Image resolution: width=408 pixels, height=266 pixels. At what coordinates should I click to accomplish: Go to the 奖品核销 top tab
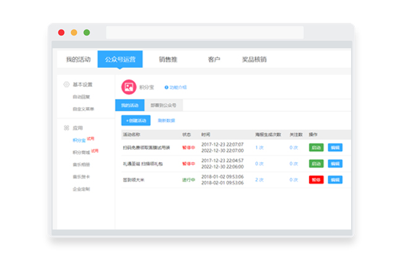click(254, 59)
